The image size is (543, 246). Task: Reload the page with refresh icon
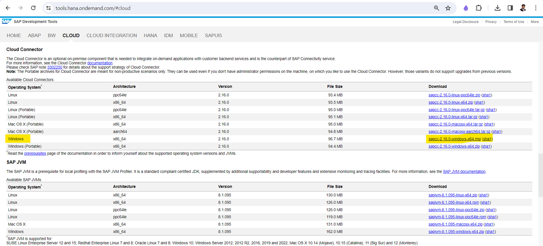click(x=33, y=8)
